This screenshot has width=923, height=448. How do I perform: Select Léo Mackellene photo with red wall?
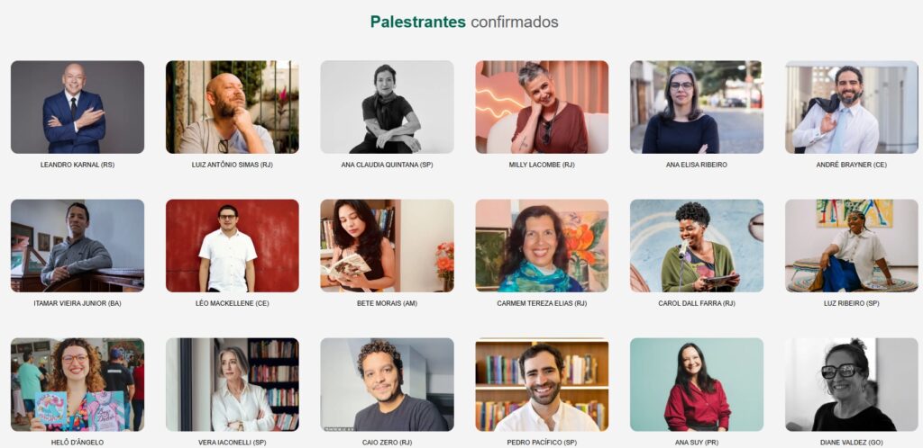pos(232,246)
